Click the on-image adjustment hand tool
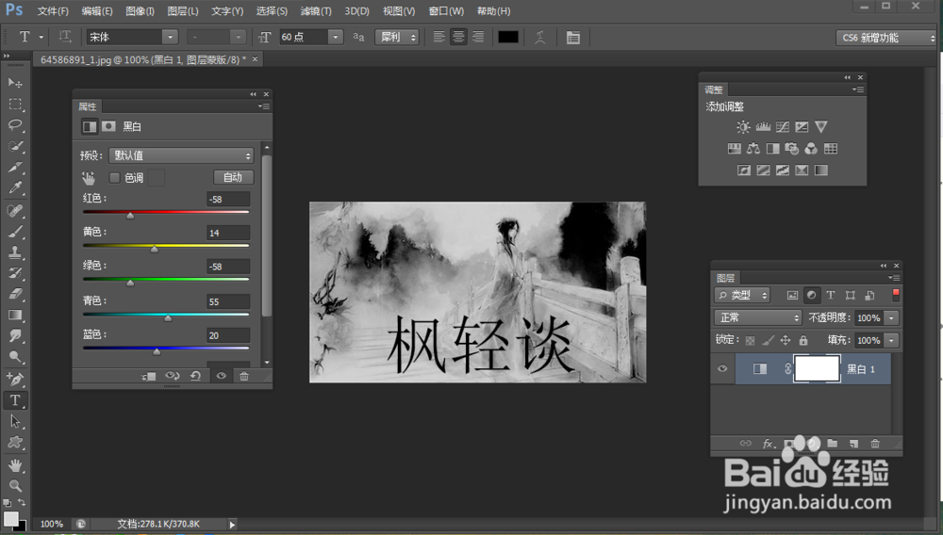This screenshot has height=535, width=943. [x=89, y=178]
